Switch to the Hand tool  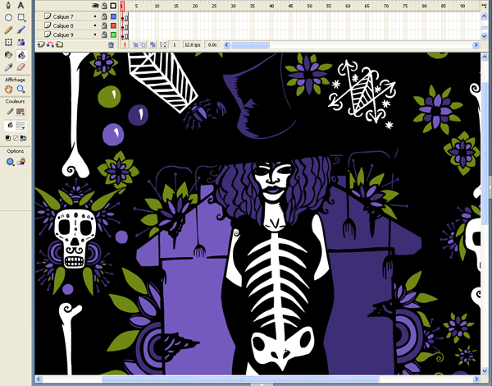point(8,89)
